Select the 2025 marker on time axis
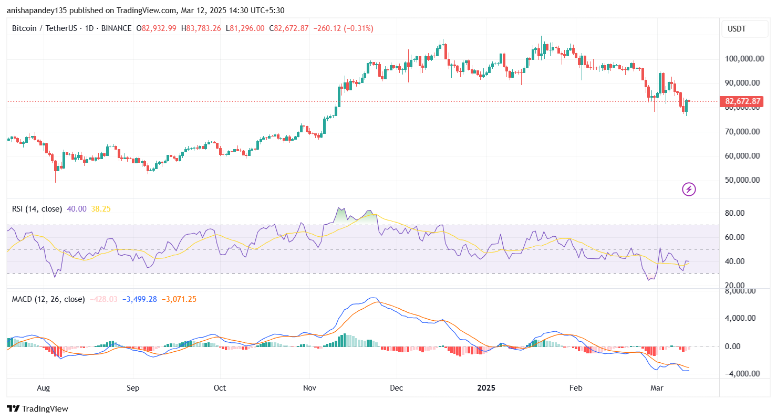This screenshot has width=777, height=420. [x=486, y=388]
